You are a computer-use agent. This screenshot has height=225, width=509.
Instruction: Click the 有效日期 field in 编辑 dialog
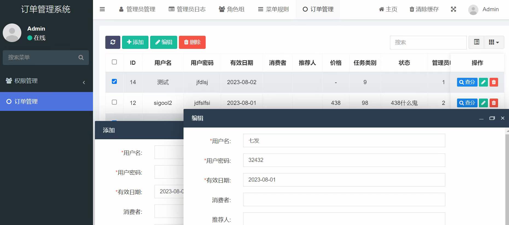click(x=344, y=180)
